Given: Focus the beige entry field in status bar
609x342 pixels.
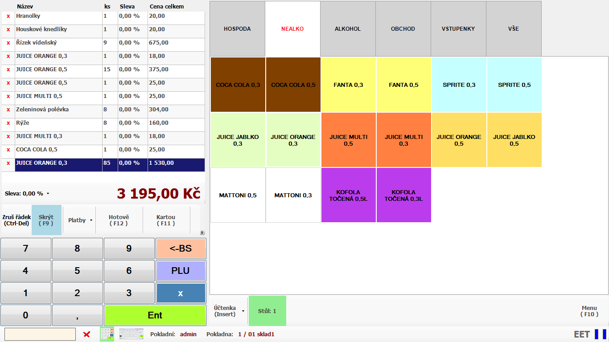Looking at the screenshot, I should (x=40, y=334).
